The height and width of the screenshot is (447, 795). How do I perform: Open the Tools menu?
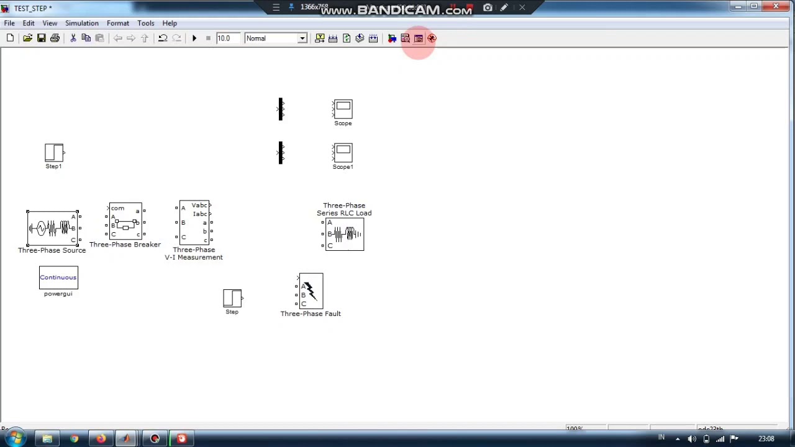tap(146, 23)
